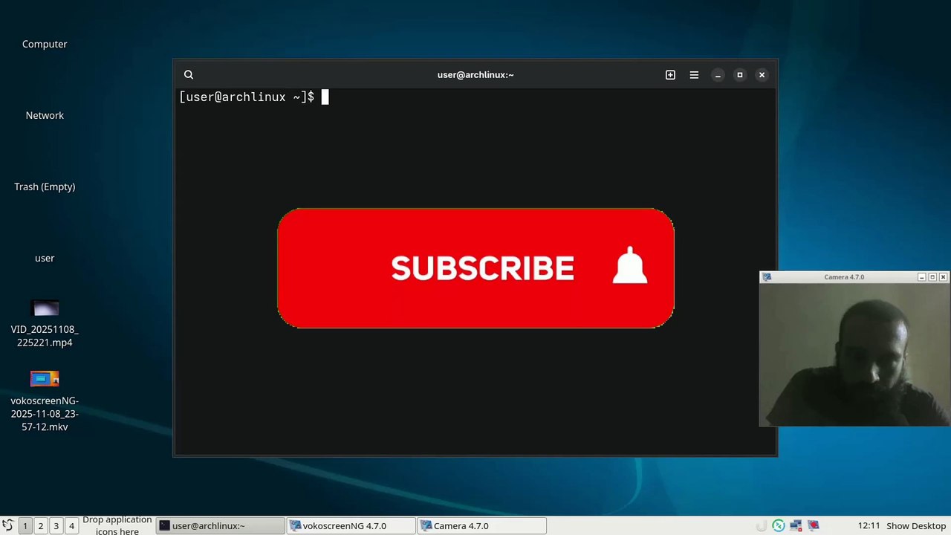Image resolution: width=951 pixels, height=535 pixels.
Task: Click the Show Desktop button
Action: tap(916, 525)
